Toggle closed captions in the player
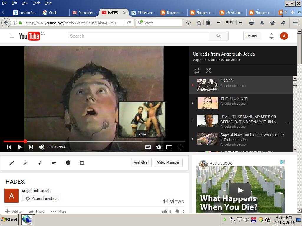Viewport: 302px width, 226px height. pos(148,147)
